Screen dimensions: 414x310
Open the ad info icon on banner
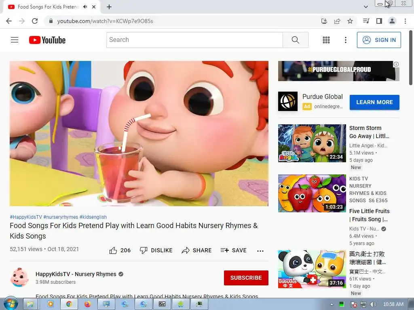[x=396, y=64]
